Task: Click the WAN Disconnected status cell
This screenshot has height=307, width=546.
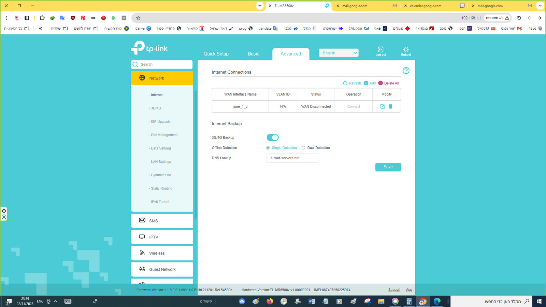Action: point(316,106)
